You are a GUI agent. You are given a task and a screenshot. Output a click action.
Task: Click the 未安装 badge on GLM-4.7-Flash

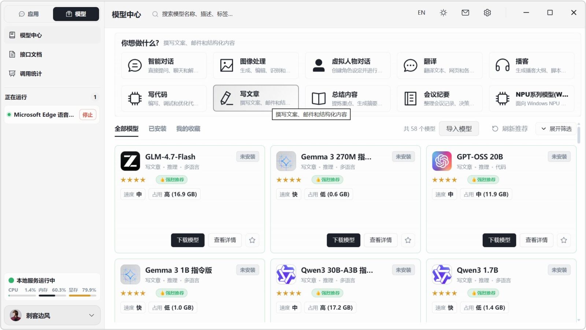pyautogui.click(x=248, y=157)
